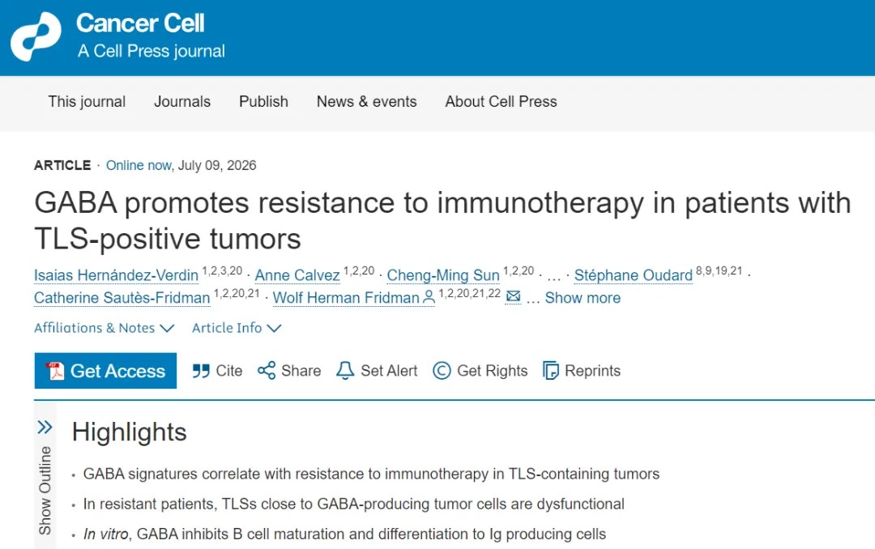Select News & events in navigation

tap(367, 101)
